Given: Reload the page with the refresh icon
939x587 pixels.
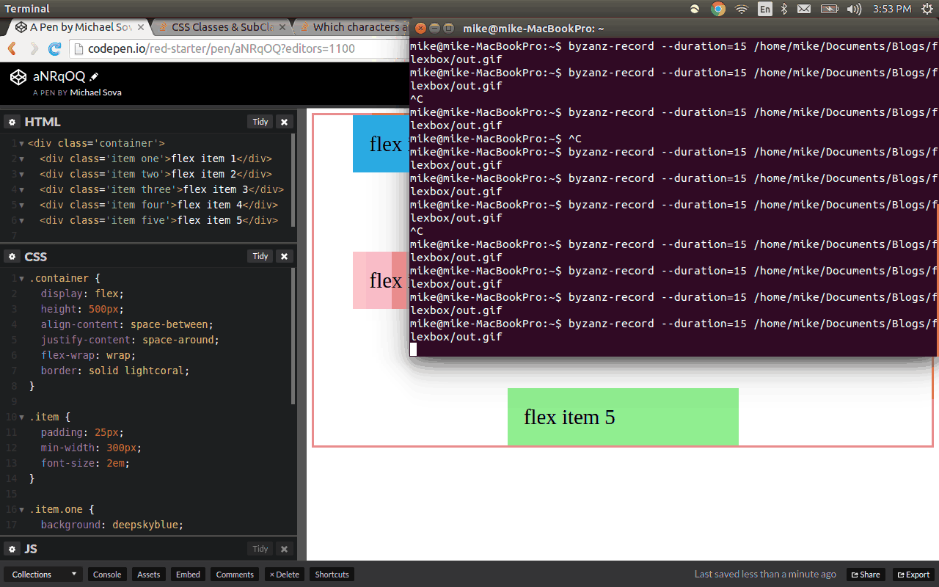Looking at the screenshot, I should tap(55, 49).
